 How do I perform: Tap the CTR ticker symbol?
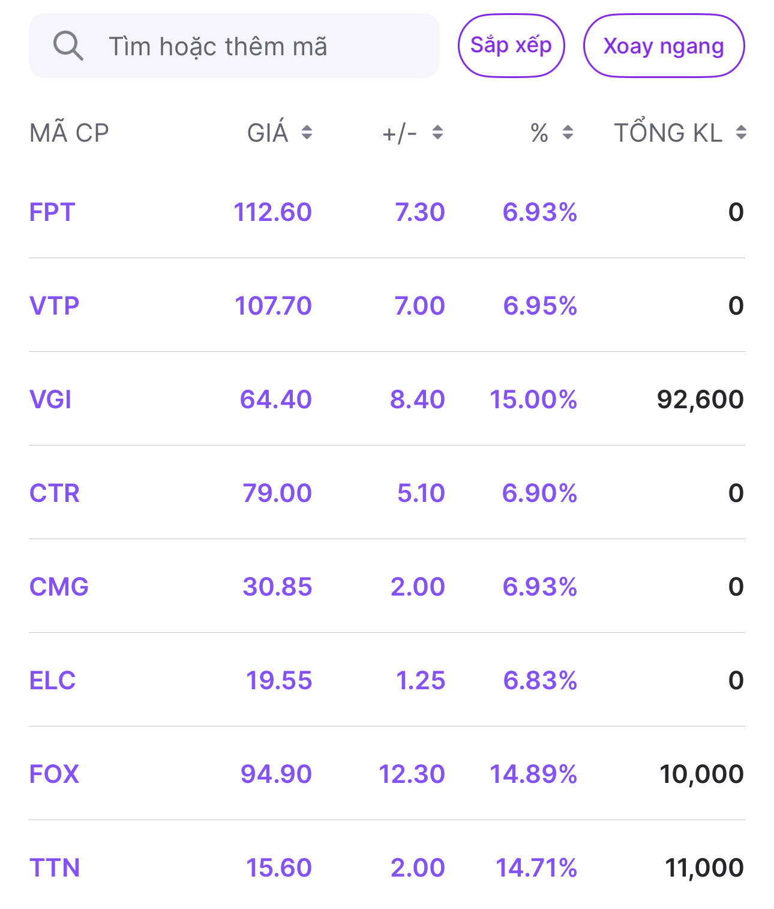click(x=55, y=493)
